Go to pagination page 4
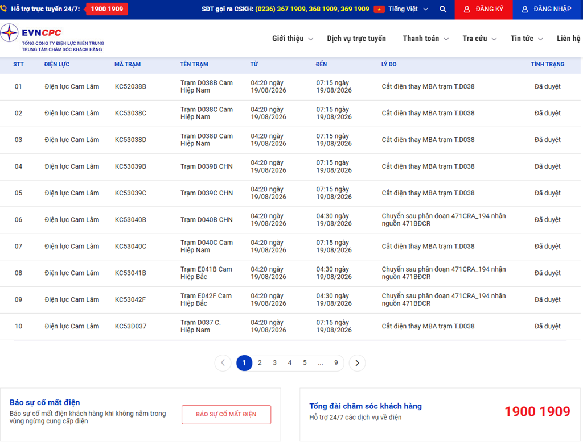Viewport: 583px width, 442px height. pos(290,363)
